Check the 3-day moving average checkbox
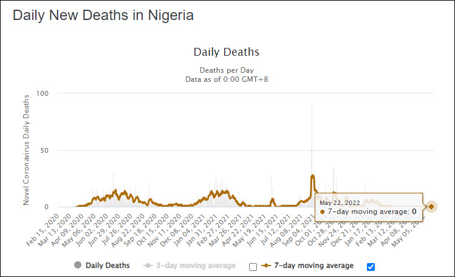455x277 pixels. (x=253, y=266)
